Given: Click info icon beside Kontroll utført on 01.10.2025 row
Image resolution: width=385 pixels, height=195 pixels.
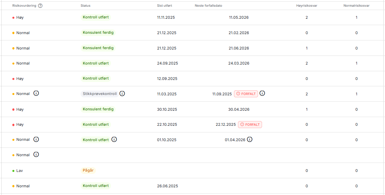Looking at the screenshot, I should pos(114,139).
